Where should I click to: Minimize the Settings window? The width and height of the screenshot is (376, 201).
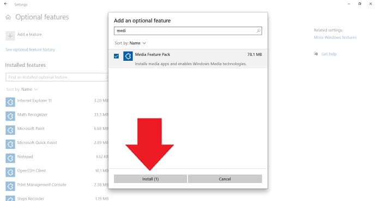(x=349, y=4)
